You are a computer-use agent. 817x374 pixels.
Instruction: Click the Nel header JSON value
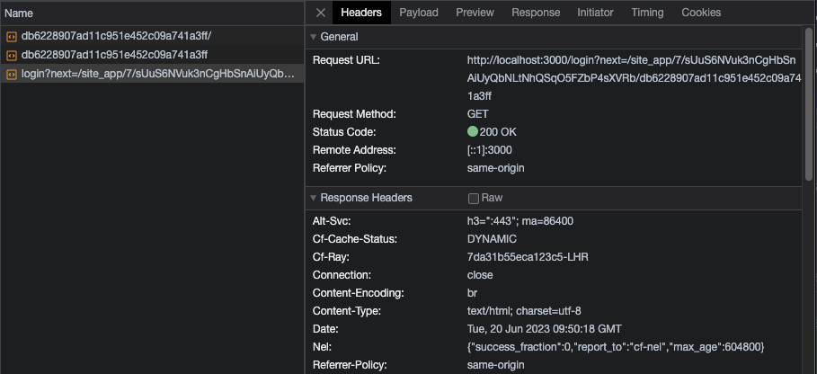[616, 347]
